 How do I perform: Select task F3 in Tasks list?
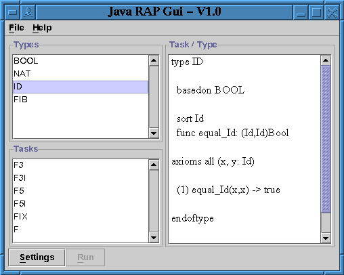(x=81, y=165)
